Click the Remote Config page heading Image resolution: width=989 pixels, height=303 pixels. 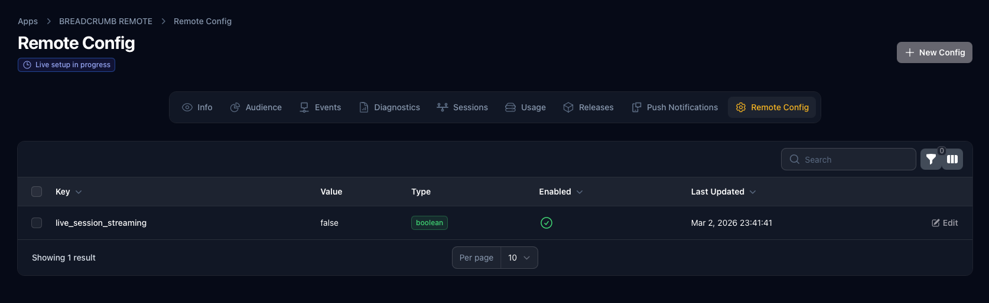(76, 43)
